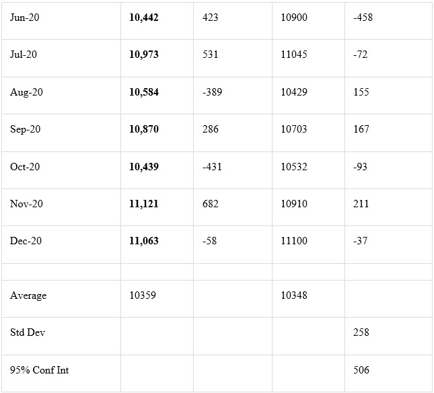
Task: Select the -389 value for Aug-20
Action: (212, 92)
